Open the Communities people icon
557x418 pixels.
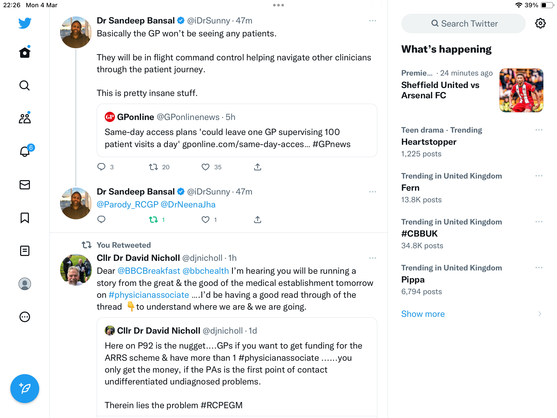[x=25, y=118]
